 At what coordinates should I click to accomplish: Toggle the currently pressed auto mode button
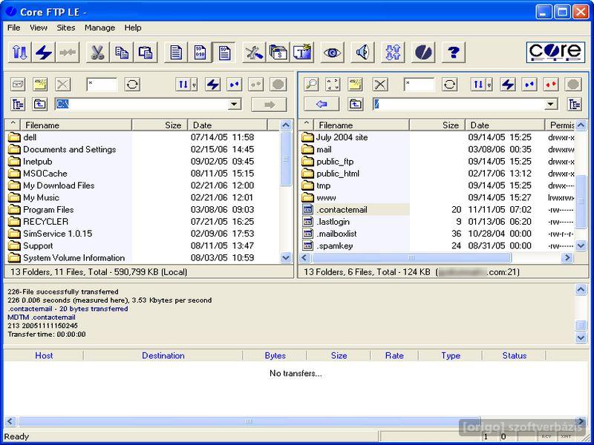224,52
